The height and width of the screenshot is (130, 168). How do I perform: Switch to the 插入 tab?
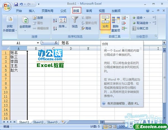click(x=31, y=11)
